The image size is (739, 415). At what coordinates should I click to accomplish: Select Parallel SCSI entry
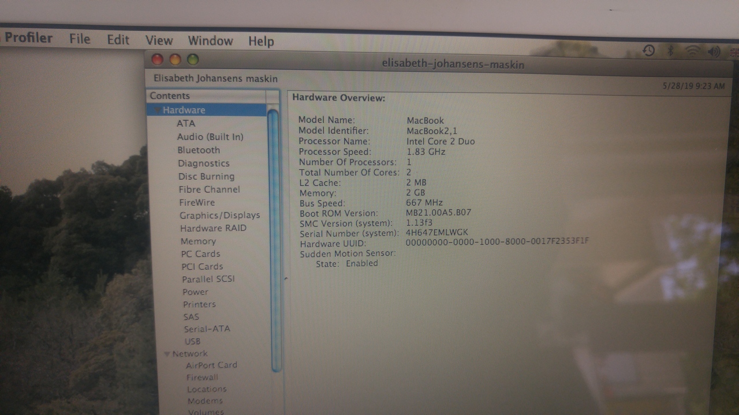208,279
